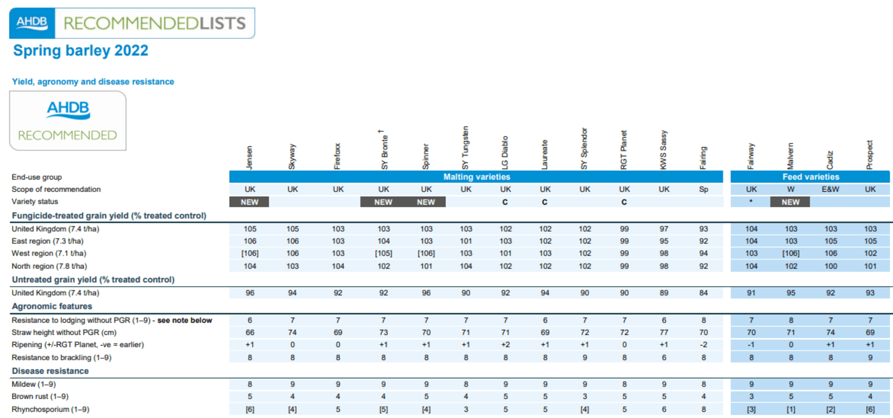Click the 'Feed varieties' group header bar
Image resolution: width=893 pixels, height=418 pixels.
(x=810, y=177)
